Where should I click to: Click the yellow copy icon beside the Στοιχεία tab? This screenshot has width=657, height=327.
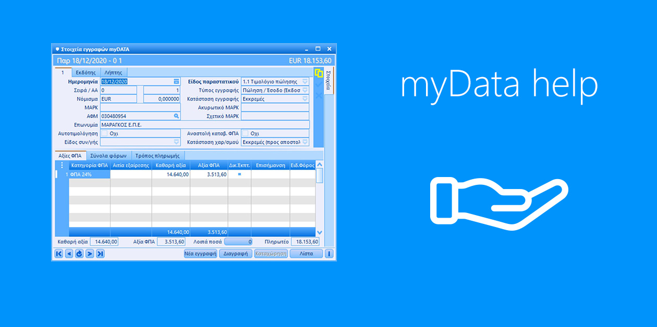319,73
